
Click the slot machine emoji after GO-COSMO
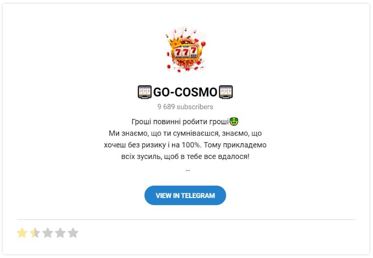coord(226,92)
